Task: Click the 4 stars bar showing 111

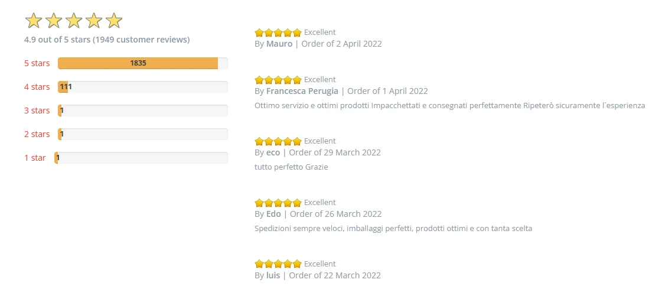Action: 142,87
